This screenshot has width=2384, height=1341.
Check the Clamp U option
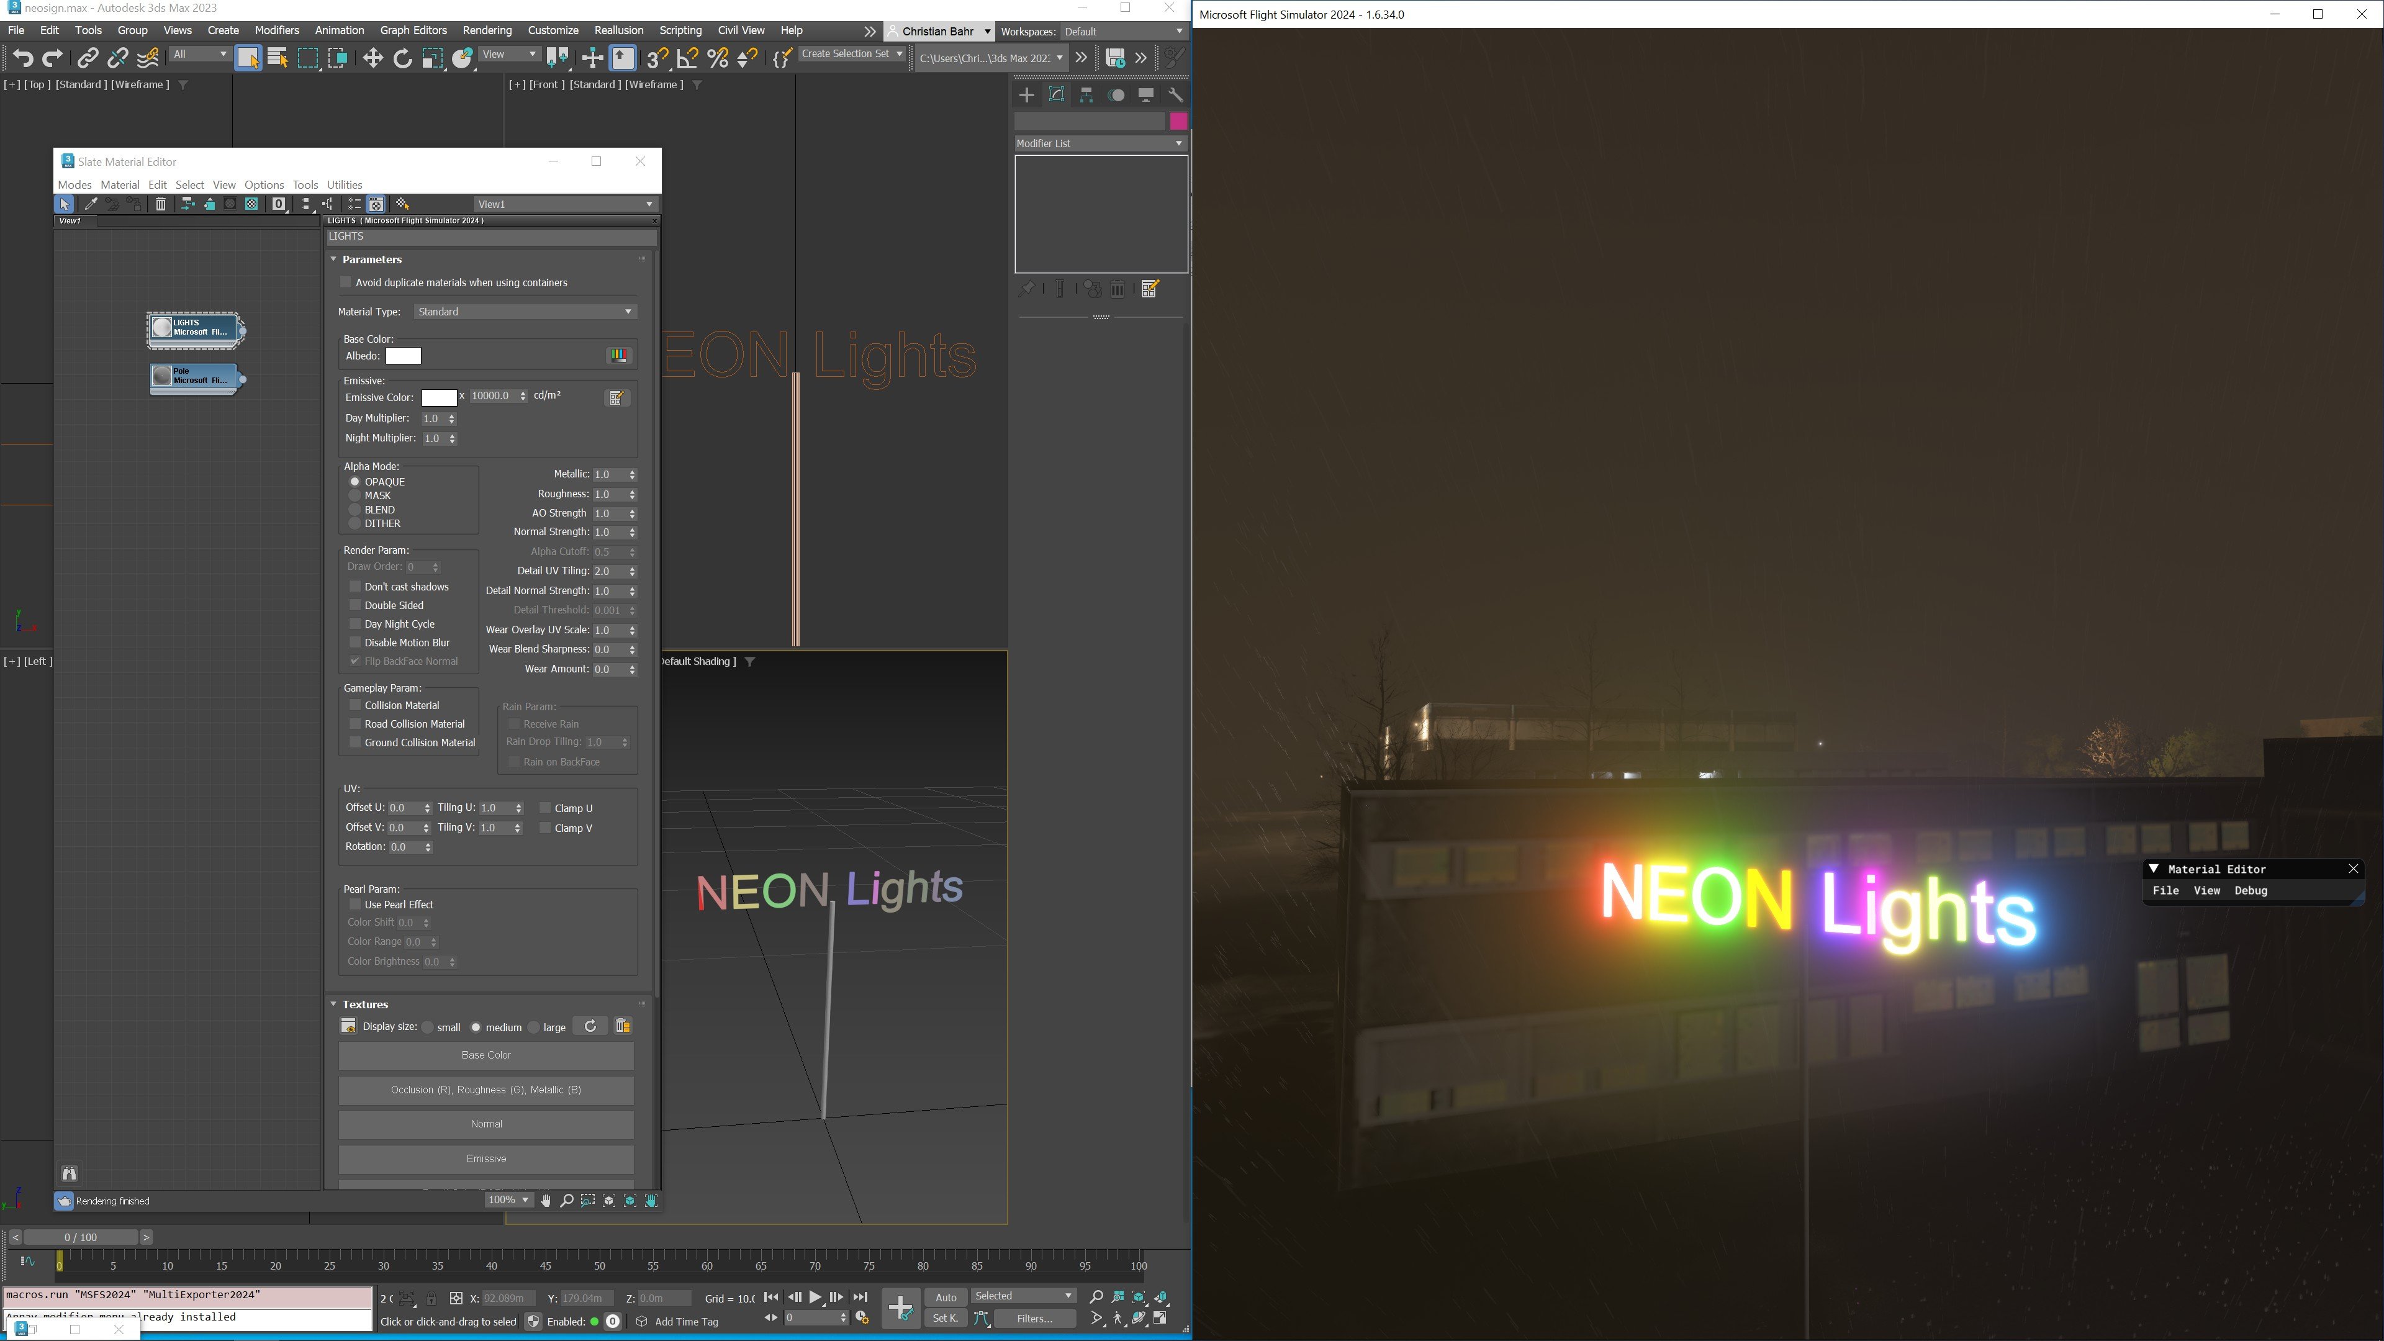[545, 808]
